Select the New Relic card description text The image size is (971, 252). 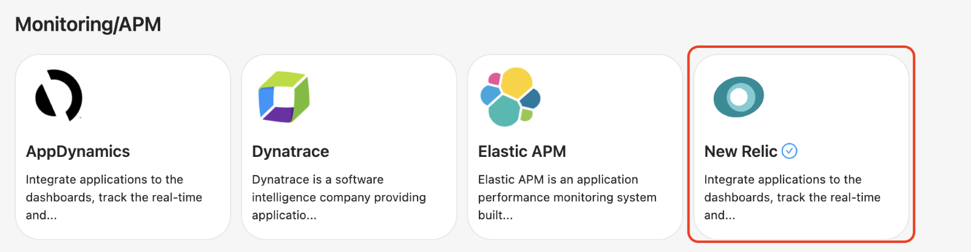(793, 197)
